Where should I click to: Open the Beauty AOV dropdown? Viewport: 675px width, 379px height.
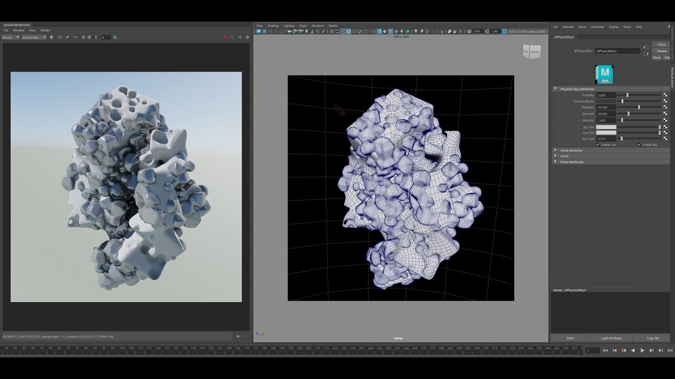point(11,37)
